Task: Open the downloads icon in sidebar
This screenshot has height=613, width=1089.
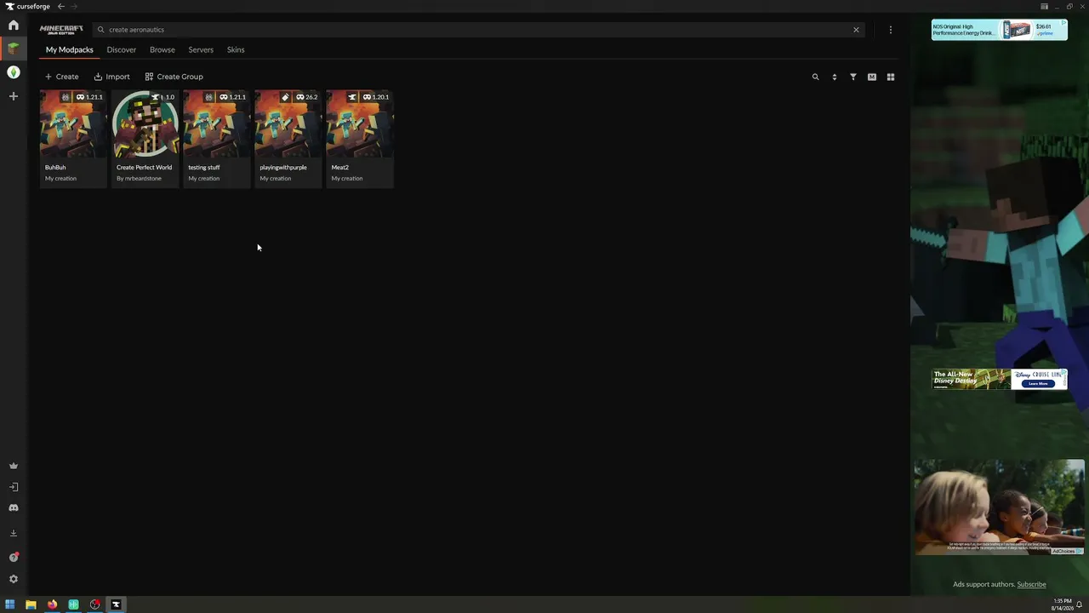Action: pos(13,533)
